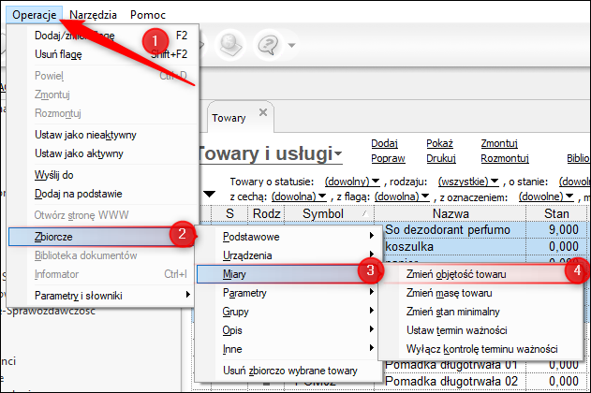Expand the Grupy submenu
This screenshot has width=591, height=393.
pos(288,312)
